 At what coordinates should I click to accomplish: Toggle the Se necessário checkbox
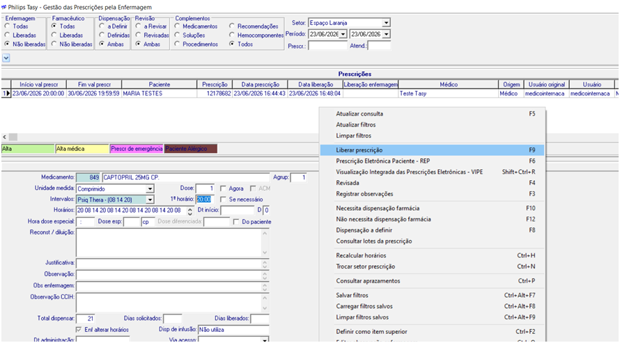click(224, 199)
